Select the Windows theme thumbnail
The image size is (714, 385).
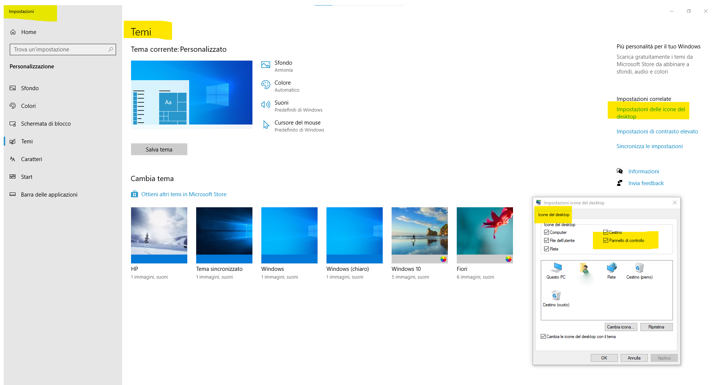[x=289, y=235]
